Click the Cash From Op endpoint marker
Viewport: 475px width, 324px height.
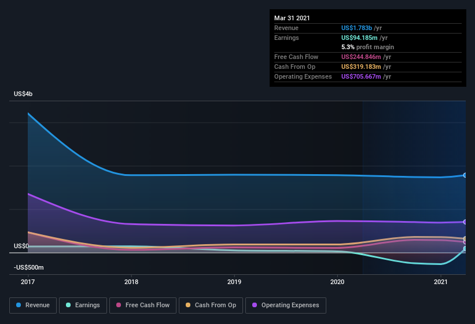click(x=465, y=238)
